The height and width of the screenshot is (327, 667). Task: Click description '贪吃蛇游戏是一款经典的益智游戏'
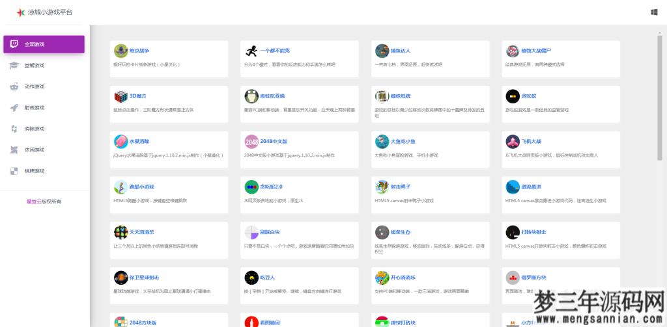pyautogui.click(x=537, y=110)
